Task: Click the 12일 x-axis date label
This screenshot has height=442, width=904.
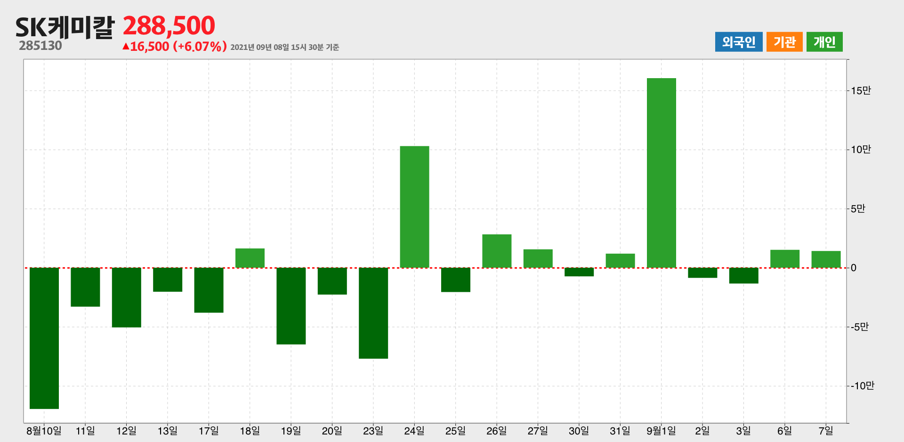Action: [x=127, y=431]
